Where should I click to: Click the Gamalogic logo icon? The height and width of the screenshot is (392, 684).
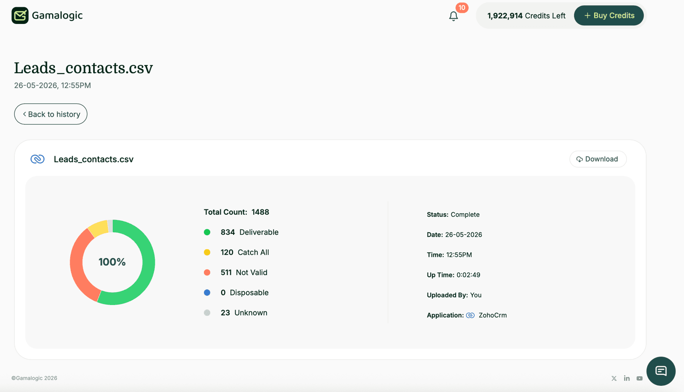[20, 15]
